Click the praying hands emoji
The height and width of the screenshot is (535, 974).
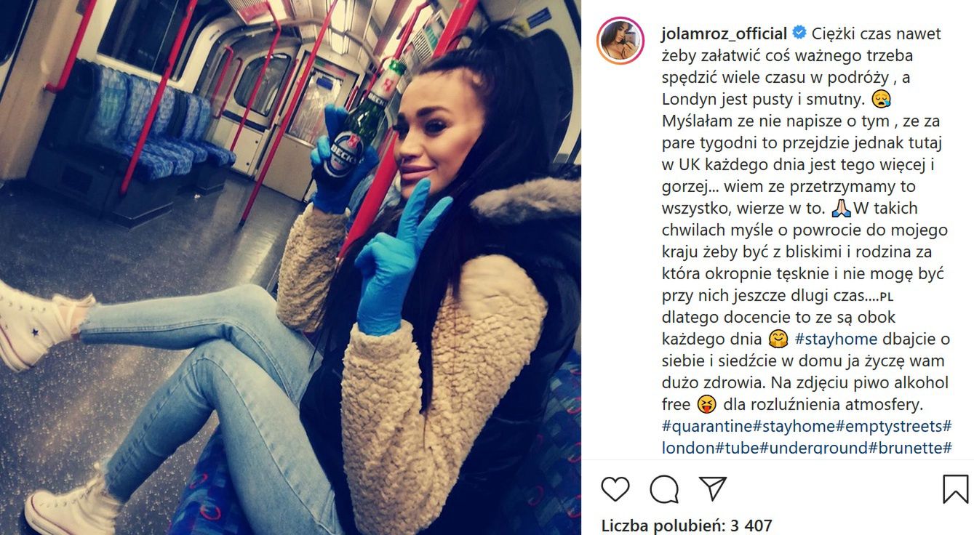coord(842,208)
